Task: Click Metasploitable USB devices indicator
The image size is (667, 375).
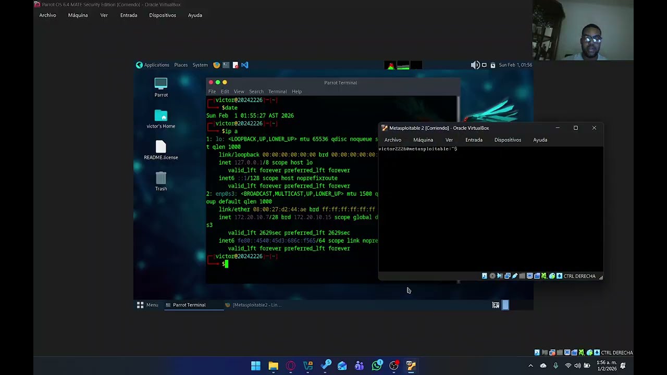Action: 515,276
